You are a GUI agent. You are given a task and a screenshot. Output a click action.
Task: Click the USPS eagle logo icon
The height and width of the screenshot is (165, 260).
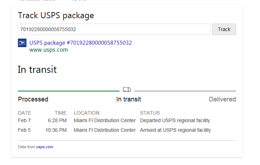point(22,43)
